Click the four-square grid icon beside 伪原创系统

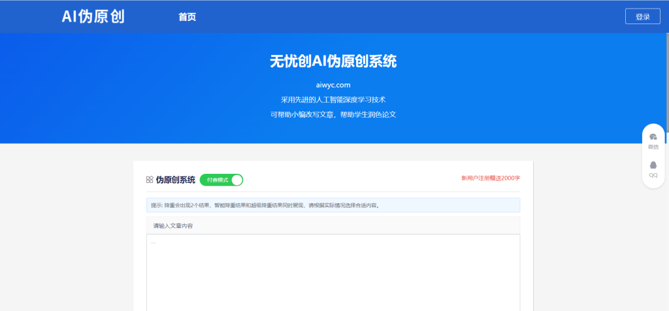[150, 180]
